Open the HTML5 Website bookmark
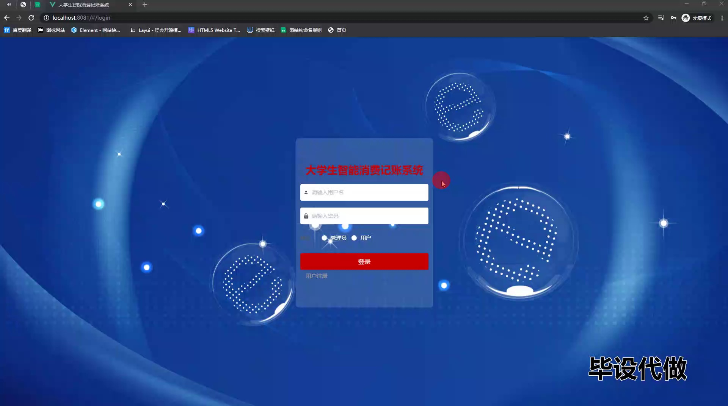Image resolution: width=728 pixels, height=406 pixels. coord(214,30)
